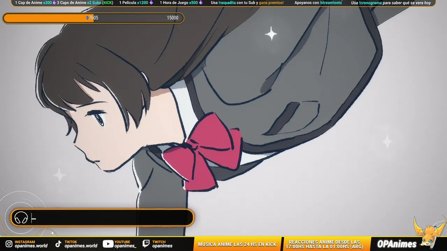This screenshot has height=251, width=447.
Task: Click the Instagram handle opanimes.world
Action: click(x=31, y=246)
